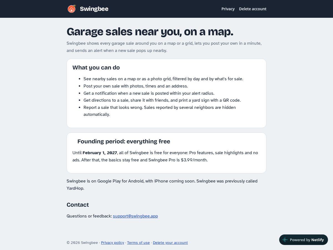Click the 'Get directions to a sale' bullet
This screenshot has width=333, height=250.
162,100
